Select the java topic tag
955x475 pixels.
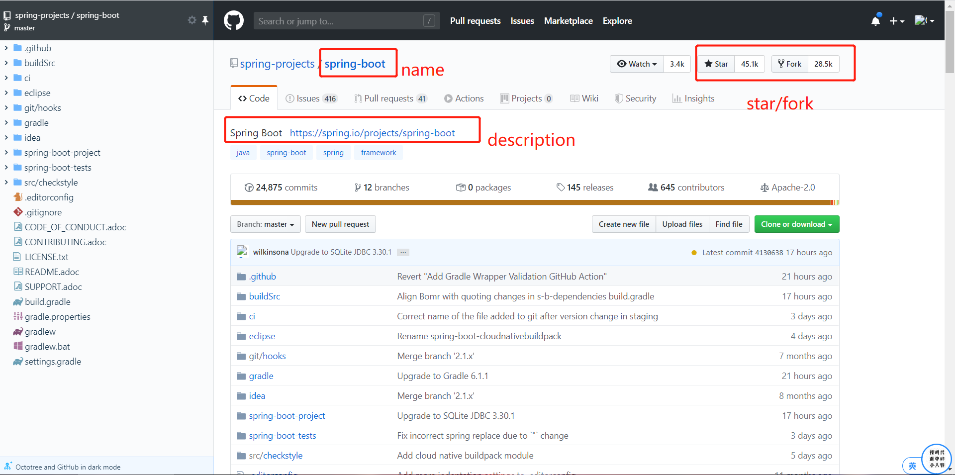[x=243, y=153]
